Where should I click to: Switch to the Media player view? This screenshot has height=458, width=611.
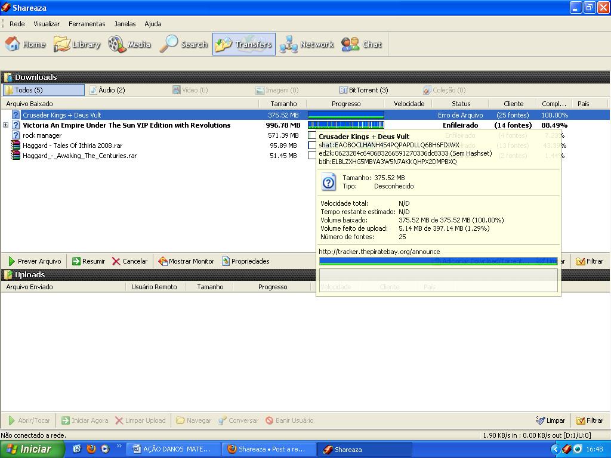[x=129, y=45]
